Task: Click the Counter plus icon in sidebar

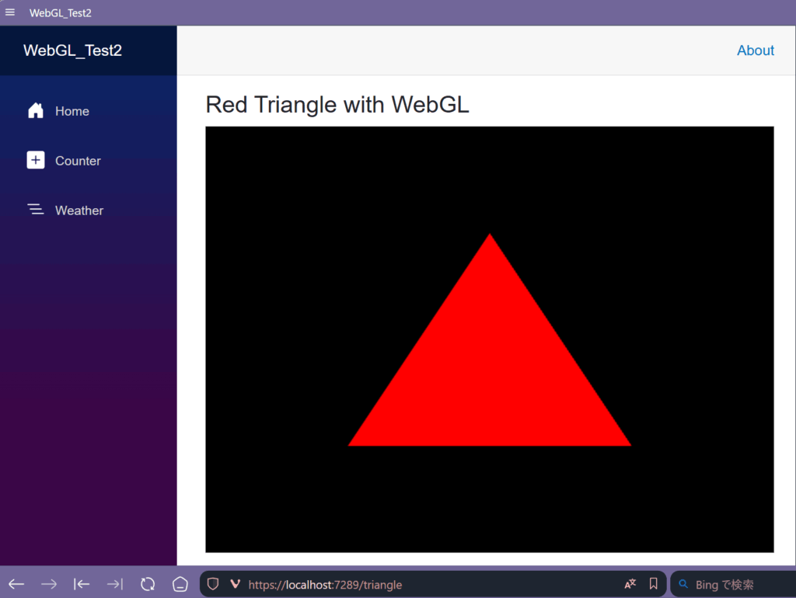Action: (x=36, y=161)
